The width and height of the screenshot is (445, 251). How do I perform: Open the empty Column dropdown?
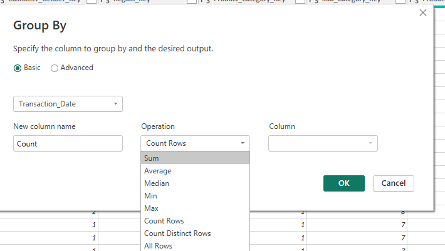click(x=323, y=143)
